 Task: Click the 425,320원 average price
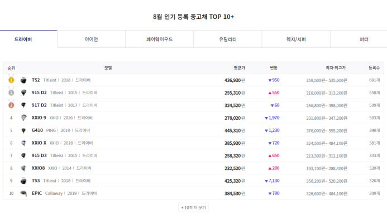(x=235, y=181)
